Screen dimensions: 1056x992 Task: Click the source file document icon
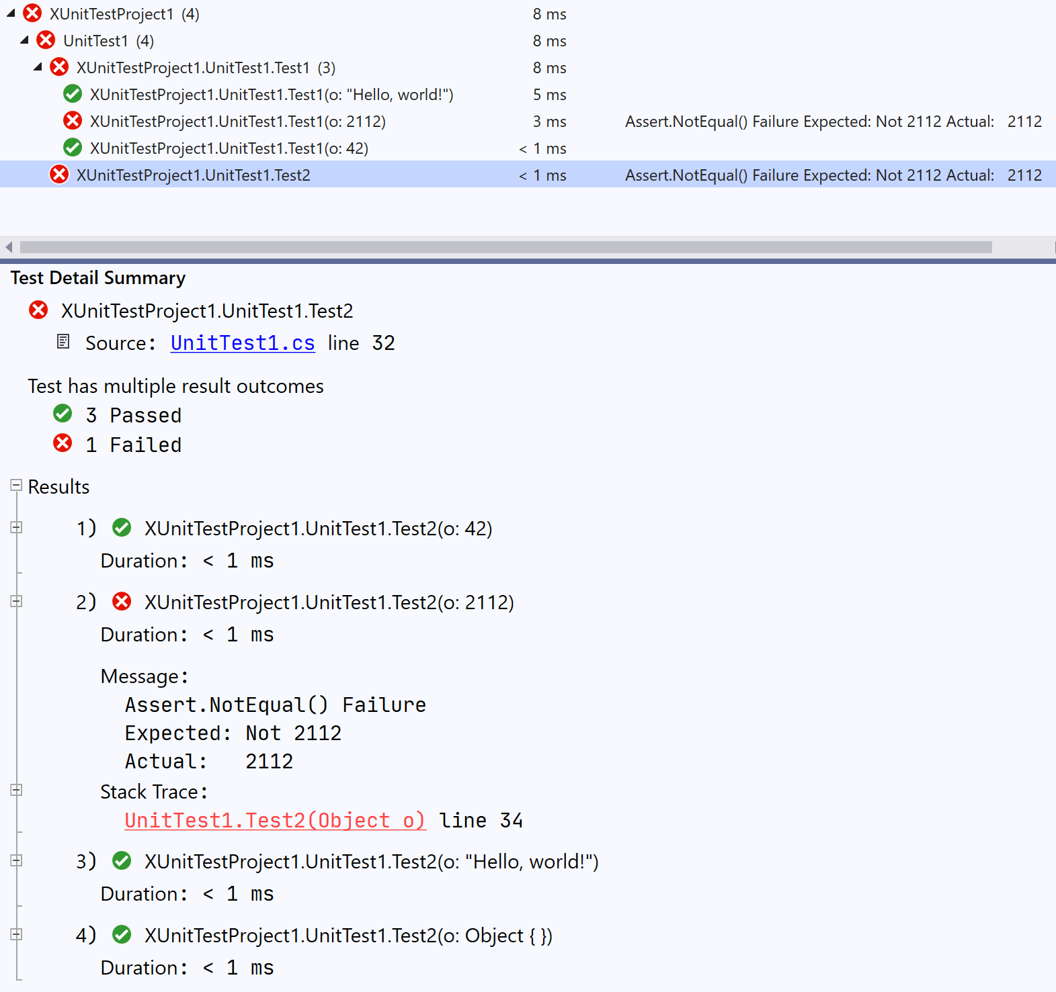tap(63, 342)
